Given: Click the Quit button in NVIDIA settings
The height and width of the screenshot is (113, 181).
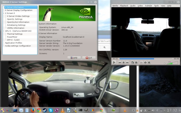Looking at the screenshot, I should click(89, 58).
